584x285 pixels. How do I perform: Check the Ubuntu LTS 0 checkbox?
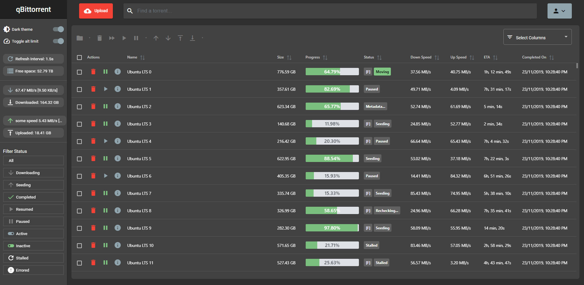(x=79, y=72)
